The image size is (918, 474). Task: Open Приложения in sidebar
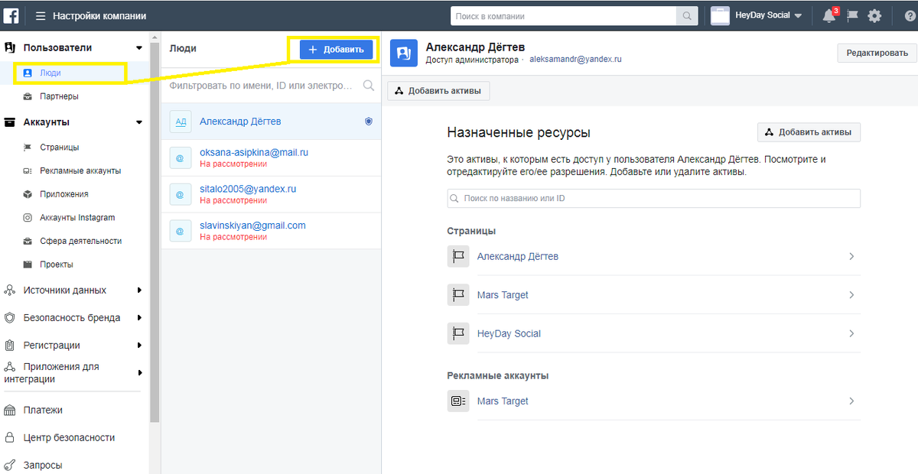coord(64,194)
